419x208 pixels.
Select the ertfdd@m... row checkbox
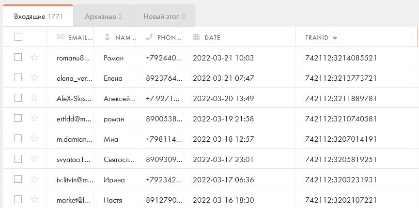point(18,118)
